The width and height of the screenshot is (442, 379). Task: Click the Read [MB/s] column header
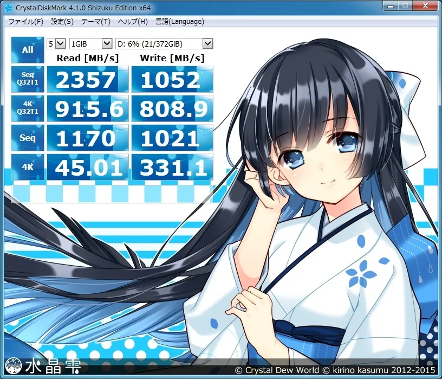(x=88, y=58)
